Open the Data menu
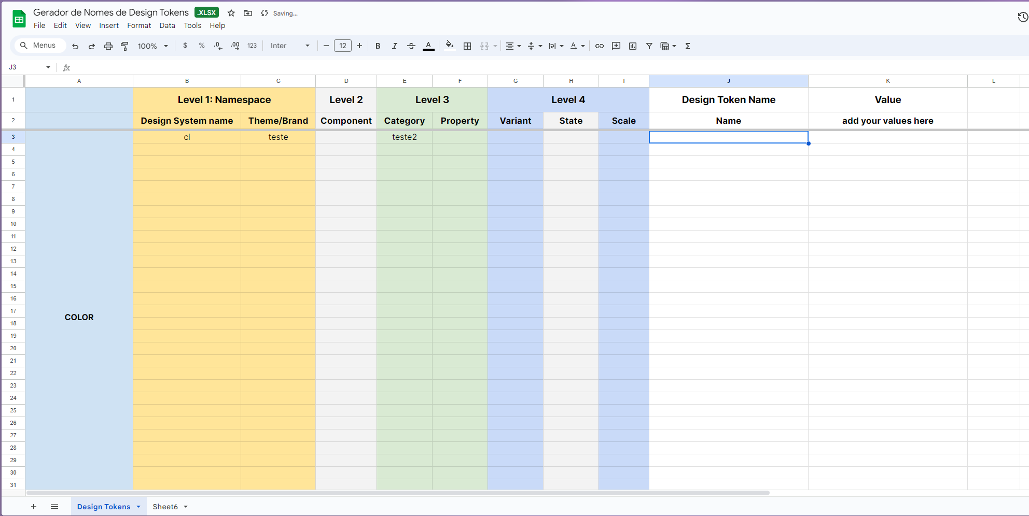Image resolution: width=1029 pixels, height=516 pixels. coord(167,25)
